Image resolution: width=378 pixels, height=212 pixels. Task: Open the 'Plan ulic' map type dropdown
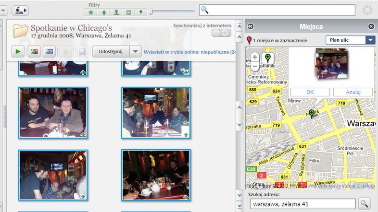click(351, 40)
